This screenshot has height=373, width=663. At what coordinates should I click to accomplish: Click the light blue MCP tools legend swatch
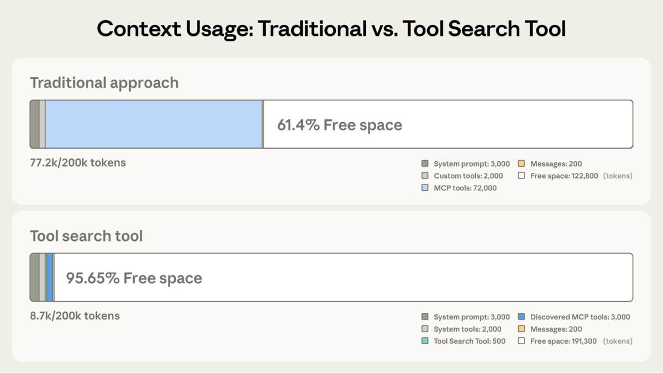click(x=425, y=188)
